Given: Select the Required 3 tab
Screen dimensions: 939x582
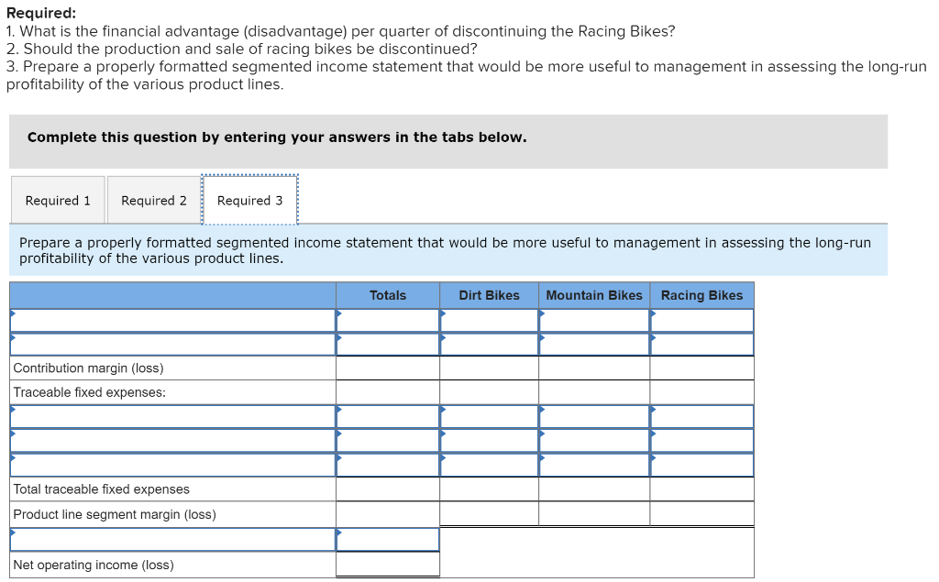Looking at the screenshot, I should pyautogui.click(x=249, y=200).
